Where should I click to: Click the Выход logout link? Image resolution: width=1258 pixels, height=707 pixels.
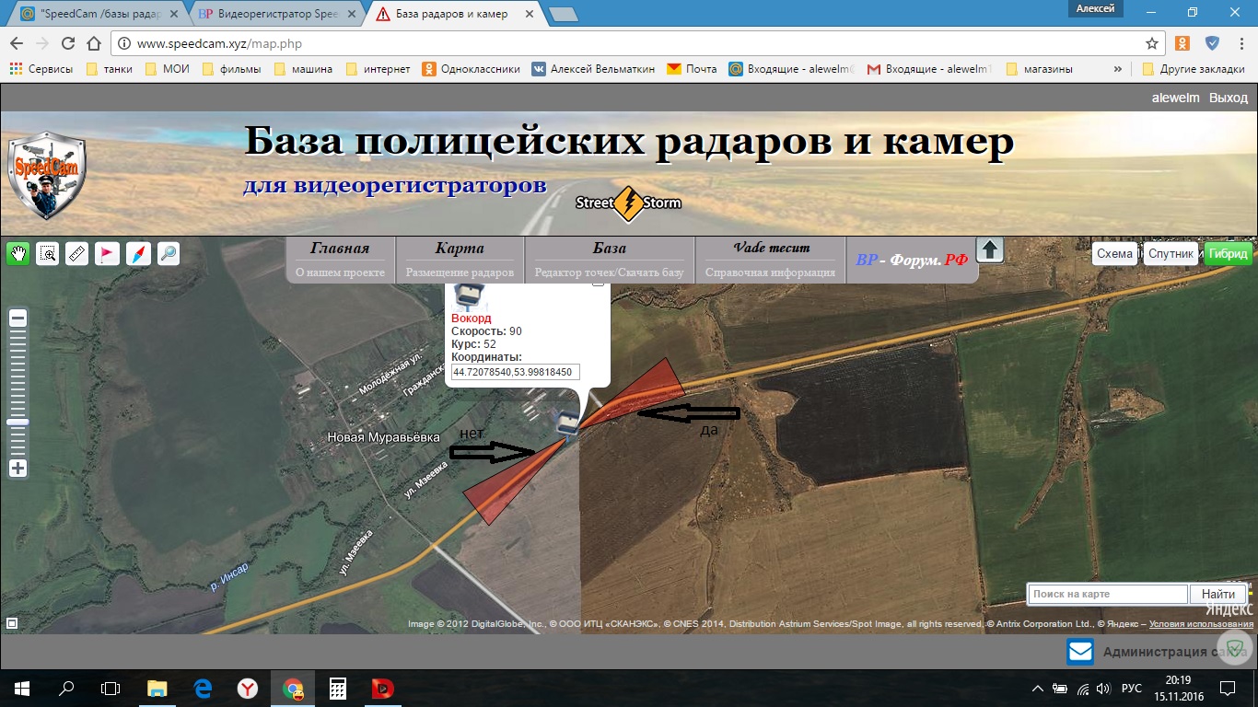pyautogui.click(x=1228, y=98)
